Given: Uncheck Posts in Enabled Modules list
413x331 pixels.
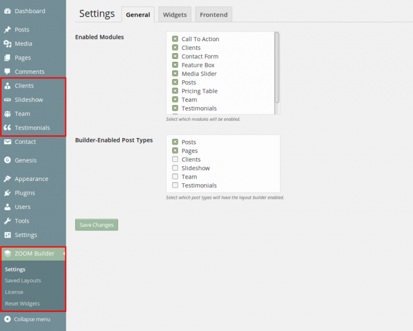Looking at the screenshot, I should [175, 82].
